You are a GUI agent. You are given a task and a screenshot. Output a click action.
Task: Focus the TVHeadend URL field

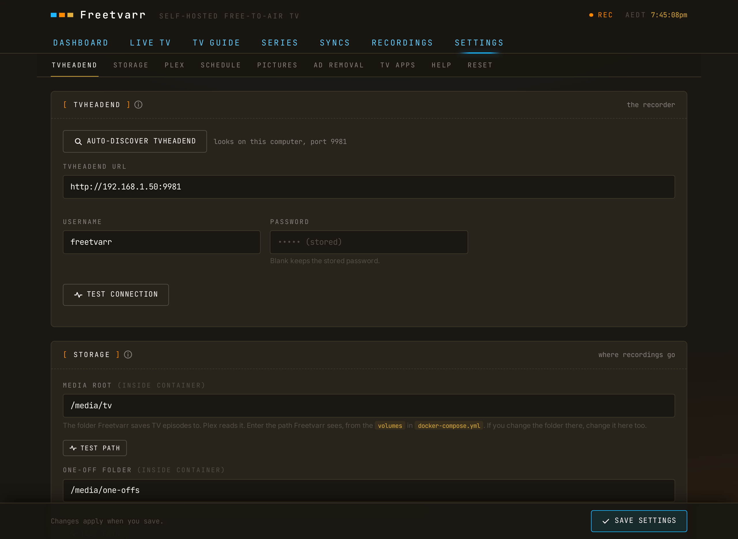pyautogui.click(x=369, y=187)
